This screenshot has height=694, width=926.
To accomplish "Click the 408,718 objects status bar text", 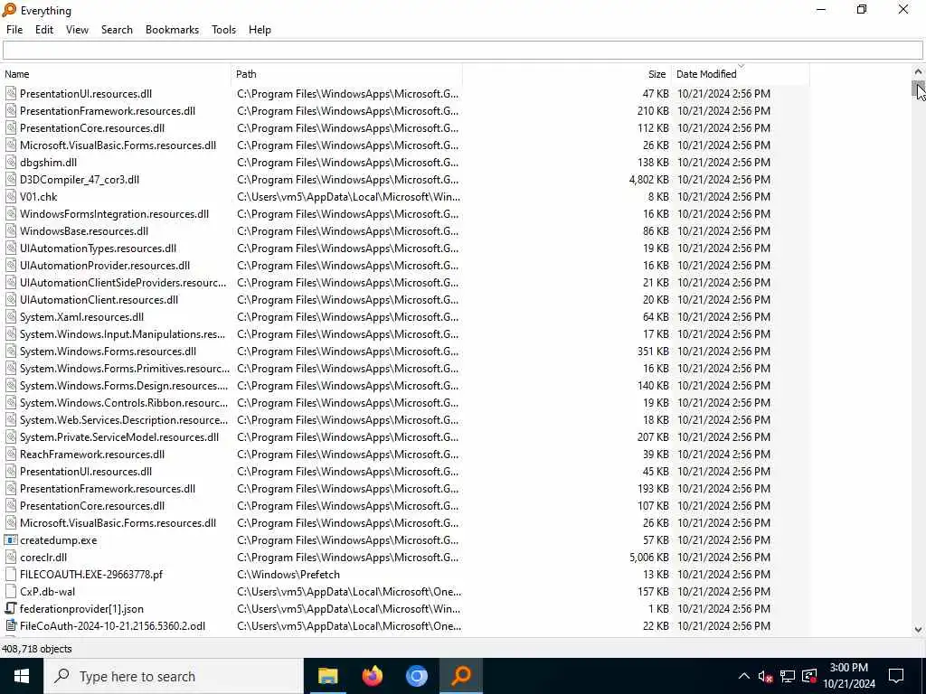I will [36, 649].
